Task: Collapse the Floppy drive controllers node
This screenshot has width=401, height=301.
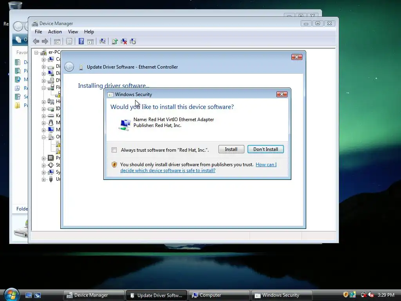Action: pyautogui.click(x=43, y=87)
